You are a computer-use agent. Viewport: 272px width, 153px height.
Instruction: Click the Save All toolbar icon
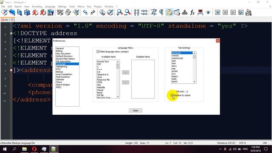tap(27, 12)
